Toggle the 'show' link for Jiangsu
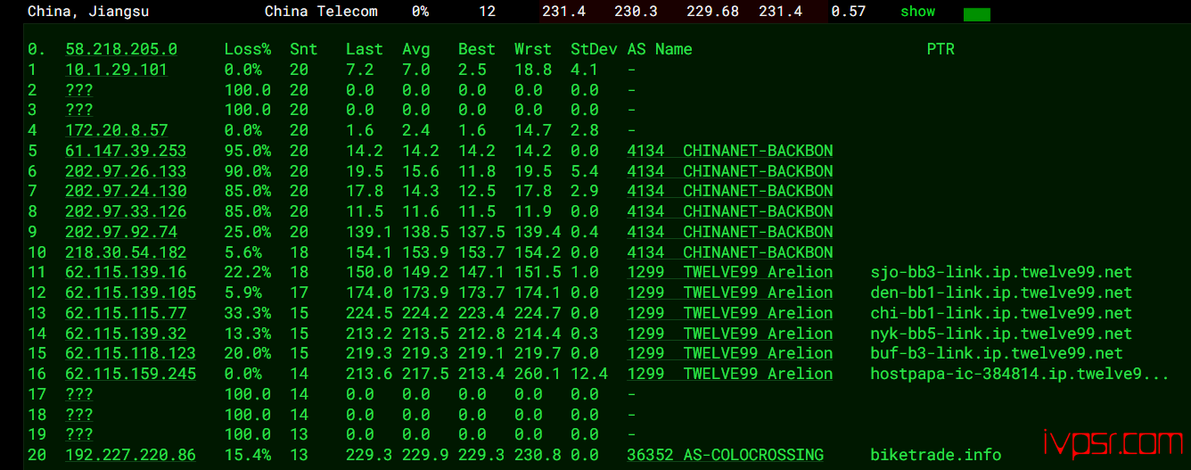Image resolution: width=1191 pixels, height=470 pixels. coord(917,12)
